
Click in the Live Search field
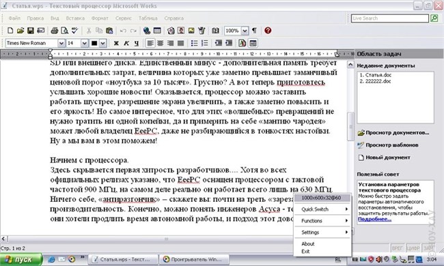click(390, 18)
